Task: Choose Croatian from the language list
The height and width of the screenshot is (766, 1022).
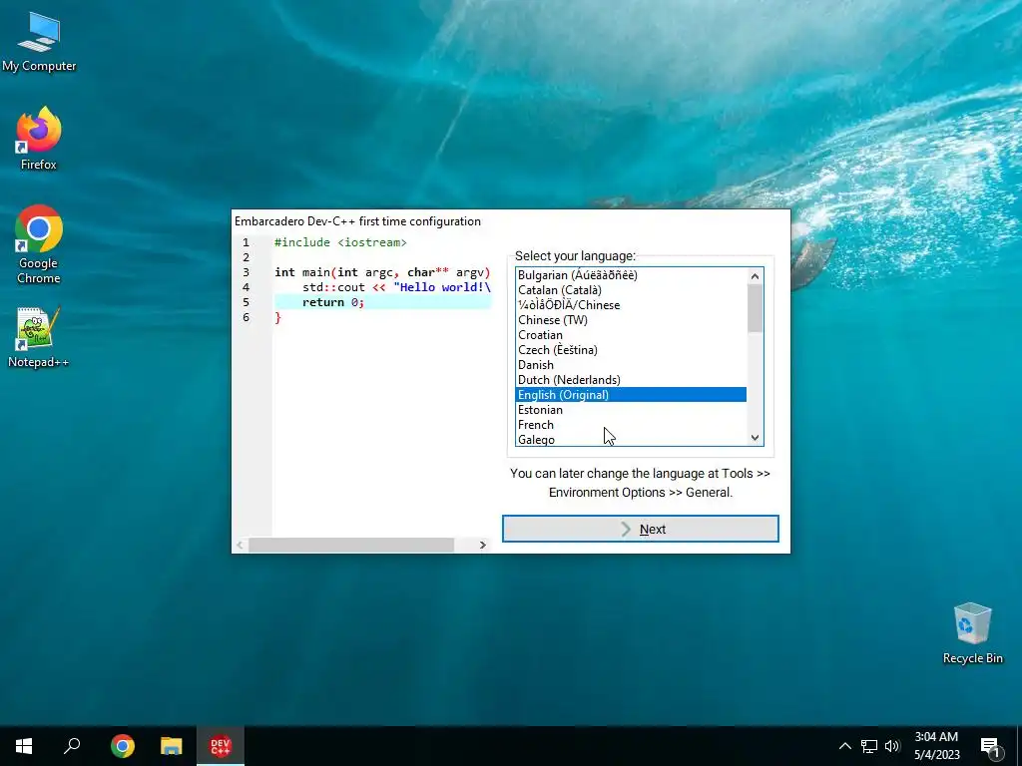Action: coord(631,335)
